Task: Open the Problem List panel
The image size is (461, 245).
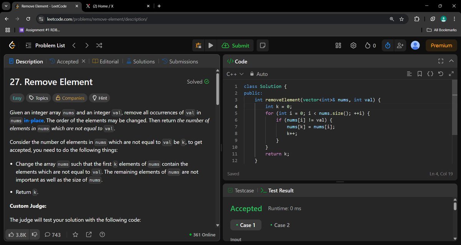Action: tap(45, 45)
